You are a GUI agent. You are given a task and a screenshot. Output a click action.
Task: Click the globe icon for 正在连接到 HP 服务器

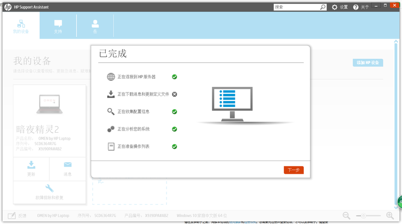pos(111,77)
